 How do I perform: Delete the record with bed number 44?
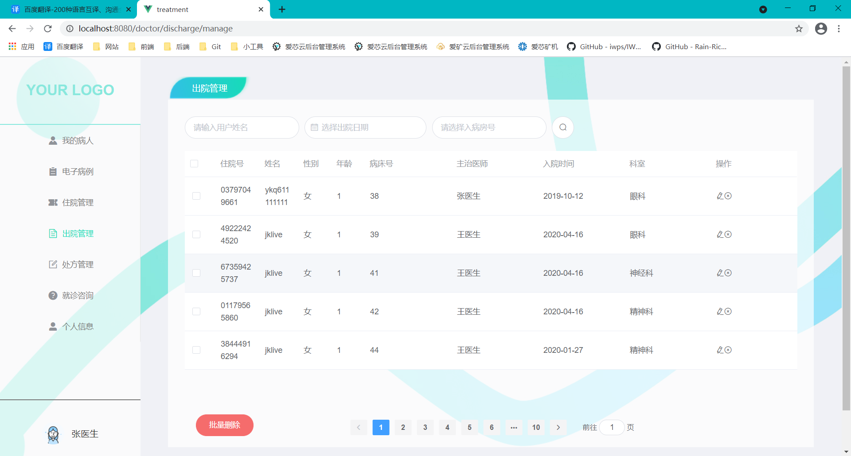[729, 350]
